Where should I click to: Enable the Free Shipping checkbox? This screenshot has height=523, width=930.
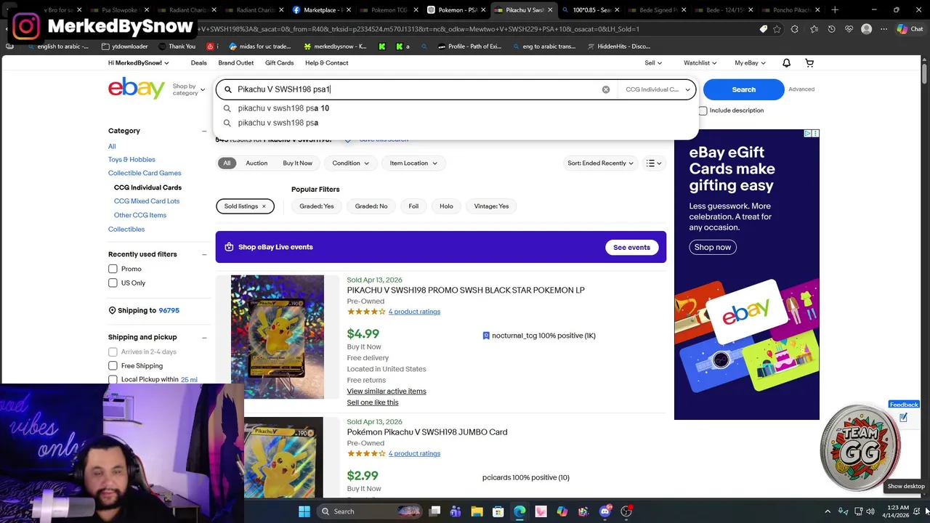[x=113, y=365]
